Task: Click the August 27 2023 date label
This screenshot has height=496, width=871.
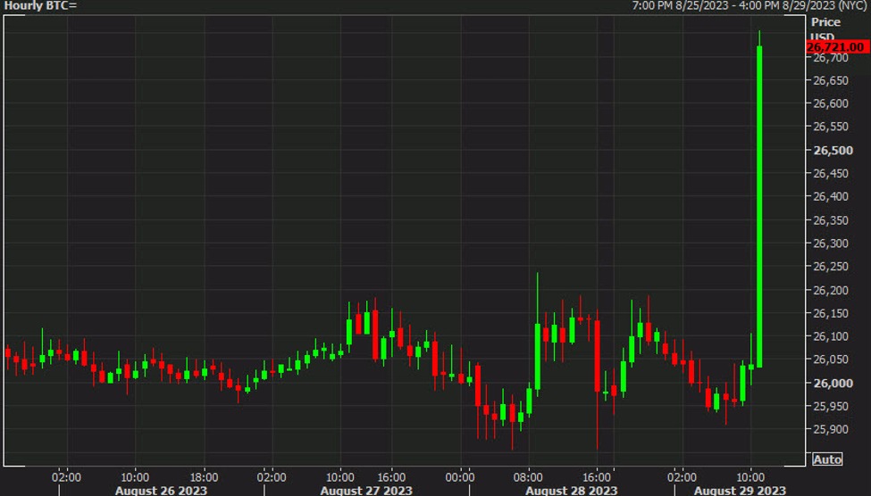Action: pyautogui.click(x=366, y=491)
